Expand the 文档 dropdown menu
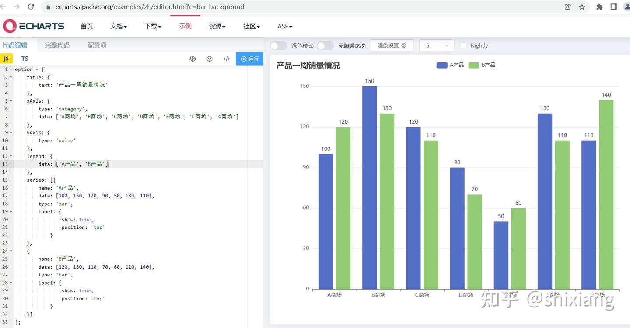 119,26
